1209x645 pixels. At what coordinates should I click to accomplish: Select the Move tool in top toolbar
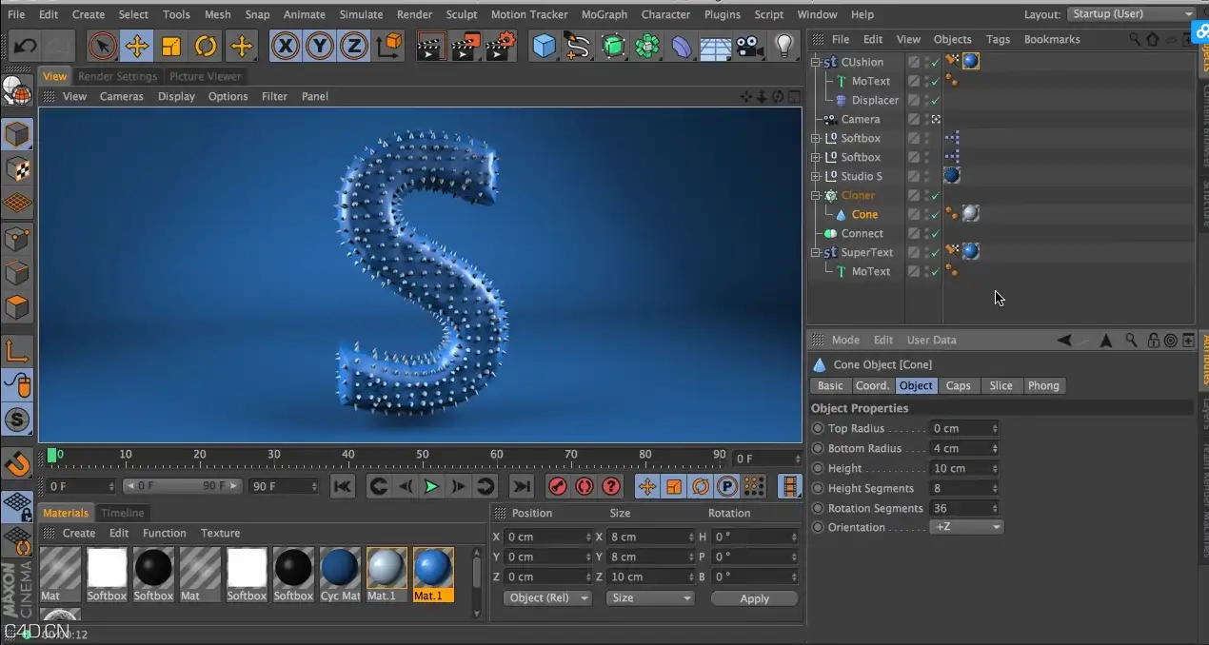pos(137,46)
